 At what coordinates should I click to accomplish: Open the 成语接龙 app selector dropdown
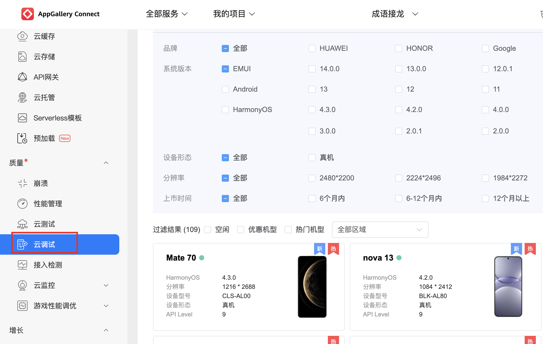point(395,14)
